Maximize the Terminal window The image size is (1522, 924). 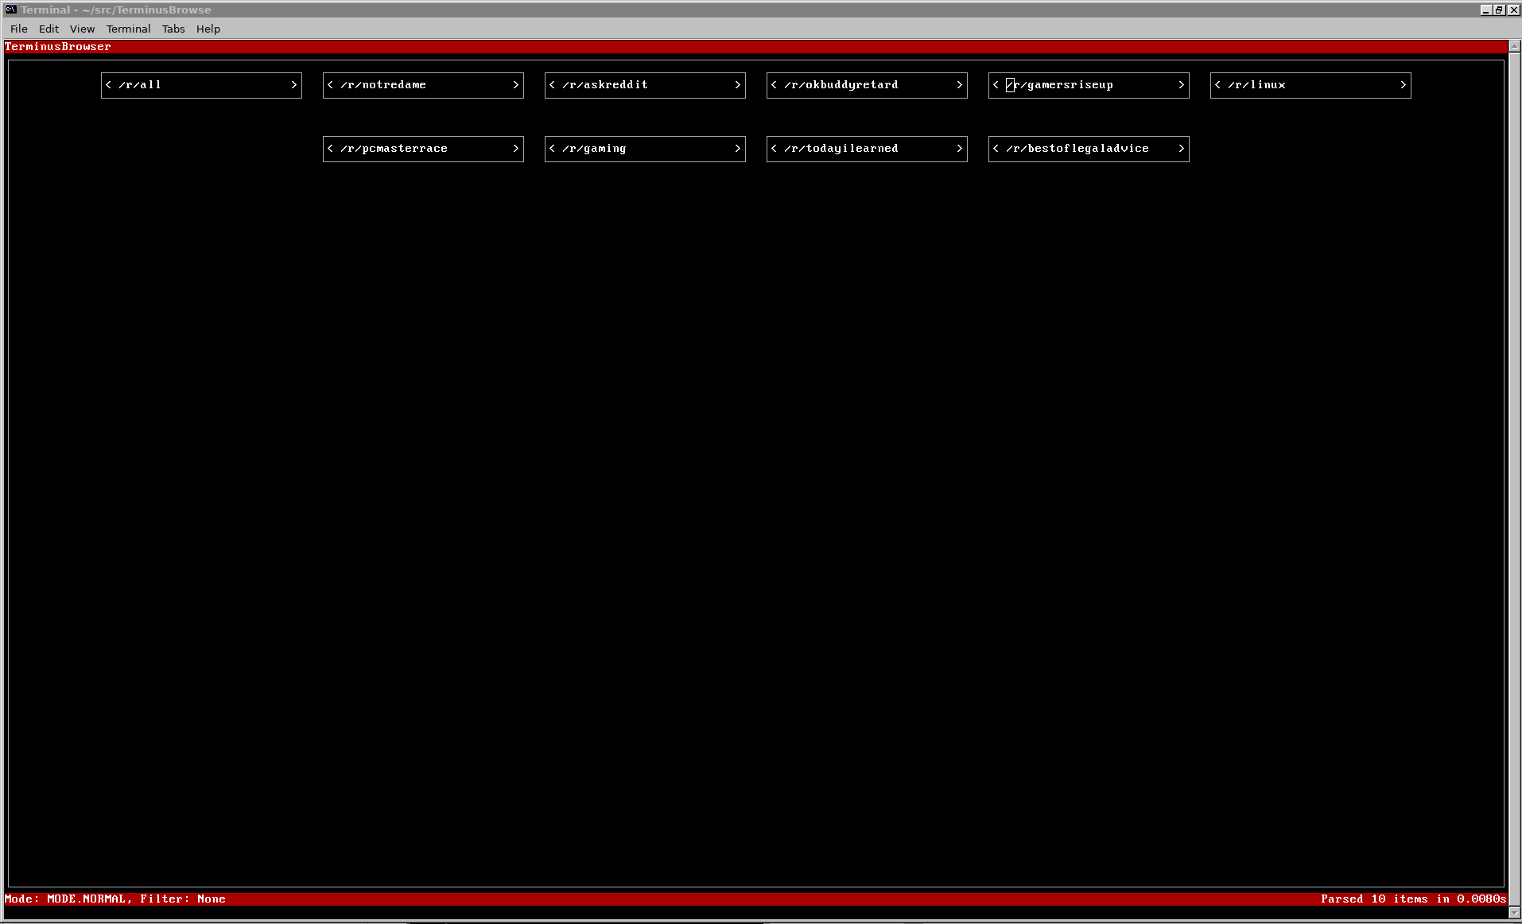tap(1499, 10)
